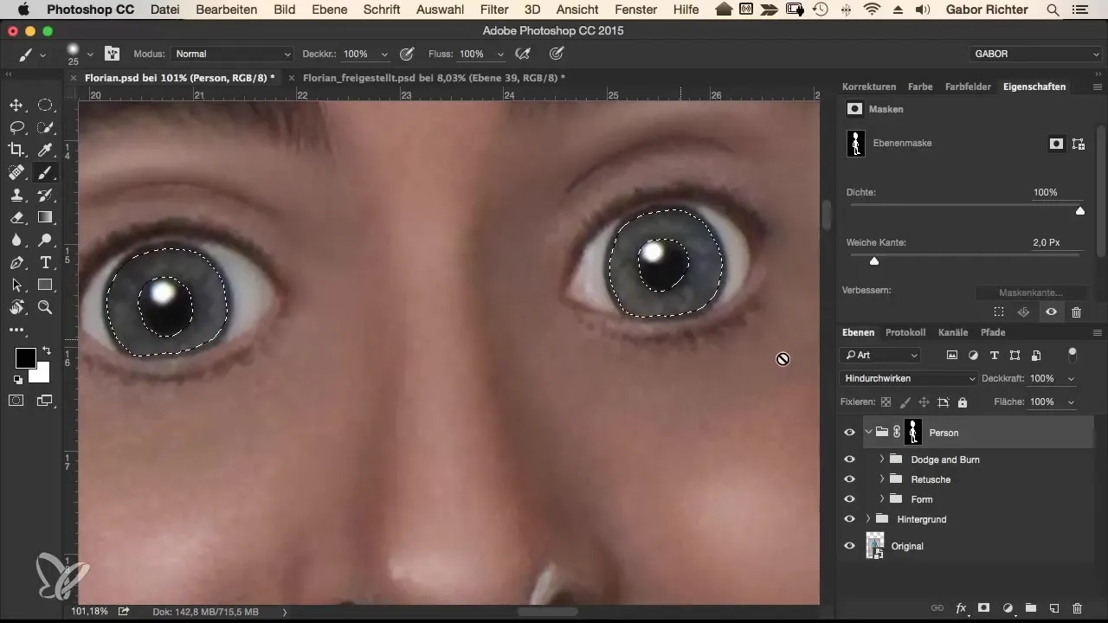Viewport: 1108px width, 623px height.
Task: Collapse the Person group
Action: [x=867, y=433]
